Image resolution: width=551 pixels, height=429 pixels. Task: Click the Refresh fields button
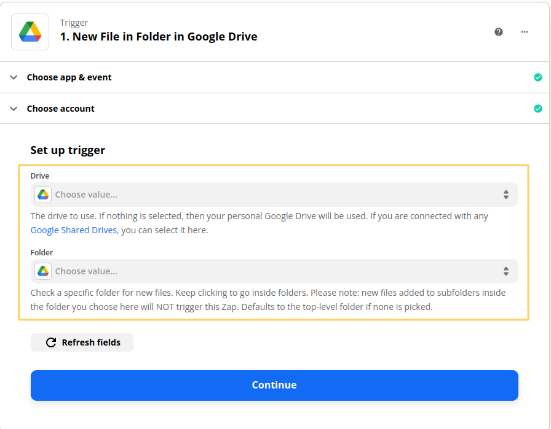(x=82, y=342)
